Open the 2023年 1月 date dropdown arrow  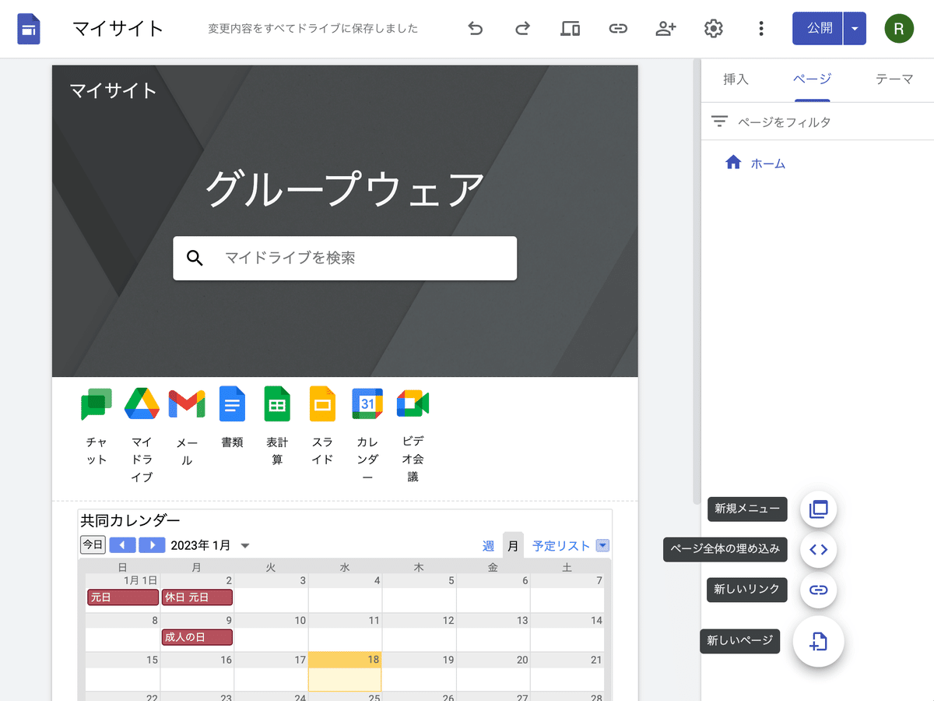244,545
